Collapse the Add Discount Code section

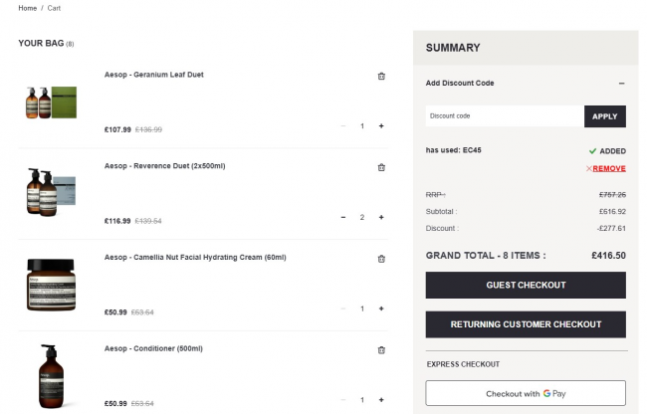point(621,84)
